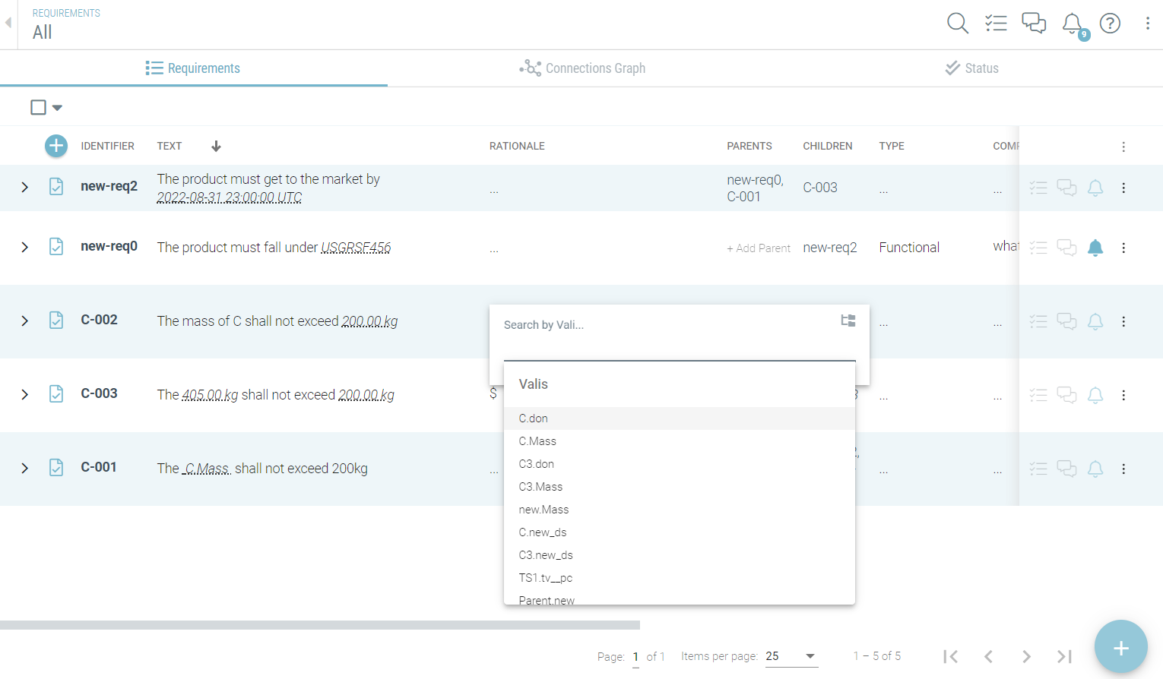The image size is (1163, 679).
Task: Toggle notification bell for C-002 row
Action: tap(1095, 321)
